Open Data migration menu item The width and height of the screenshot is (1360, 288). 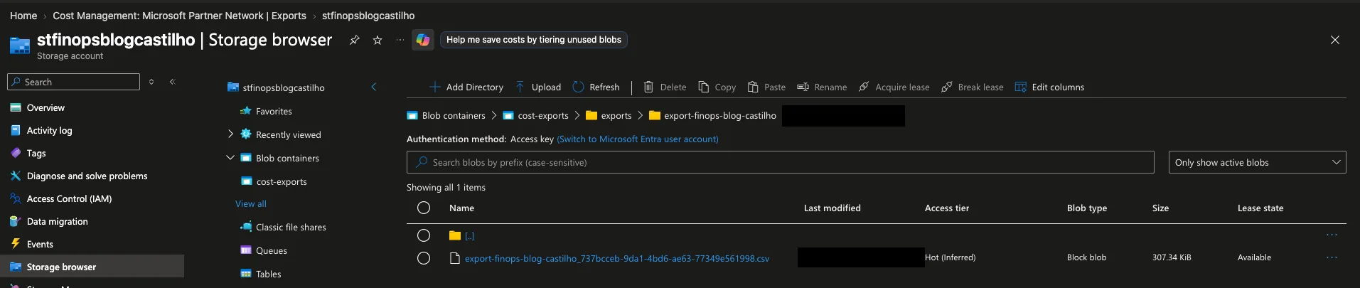[x=57, y=222]
